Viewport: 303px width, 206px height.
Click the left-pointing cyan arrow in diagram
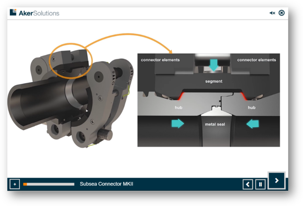252,123
